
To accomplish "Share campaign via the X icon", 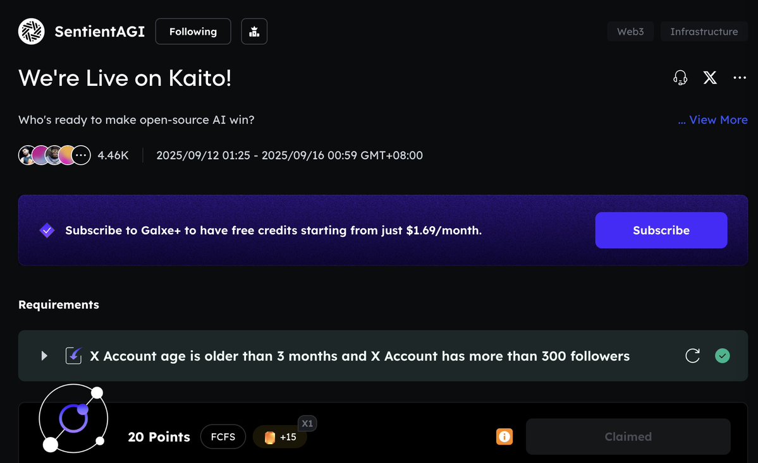I will 710,78.
